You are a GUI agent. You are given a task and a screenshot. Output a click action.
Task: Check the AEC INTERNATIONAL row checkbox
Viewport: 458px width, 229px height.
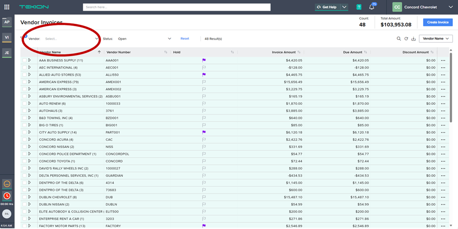[24, 67]
